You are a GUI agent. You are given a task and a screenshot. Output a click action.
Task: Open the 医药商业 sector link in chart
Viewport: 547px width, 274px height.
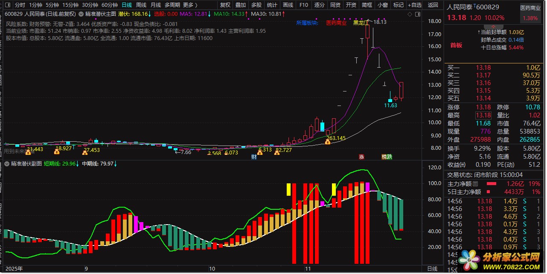coord(336,23)
